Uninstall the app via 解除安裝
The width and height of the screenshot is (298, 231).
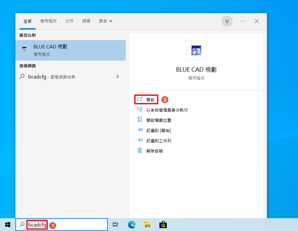pos(150,151)
